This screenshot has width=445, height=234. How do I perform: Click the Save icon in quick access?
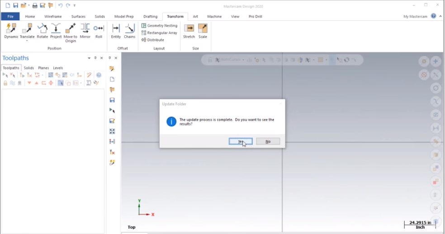coord(16,5)
